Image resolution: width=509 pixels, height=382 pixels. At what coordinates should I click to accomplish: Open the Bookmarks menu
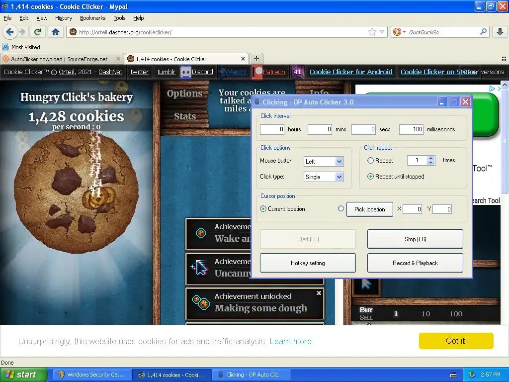93,18
